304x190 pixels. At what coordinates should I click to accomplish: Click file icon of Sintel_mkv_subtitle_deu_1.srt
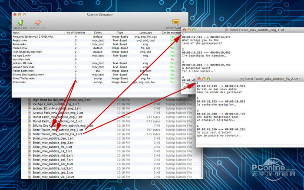coord(30,138)
